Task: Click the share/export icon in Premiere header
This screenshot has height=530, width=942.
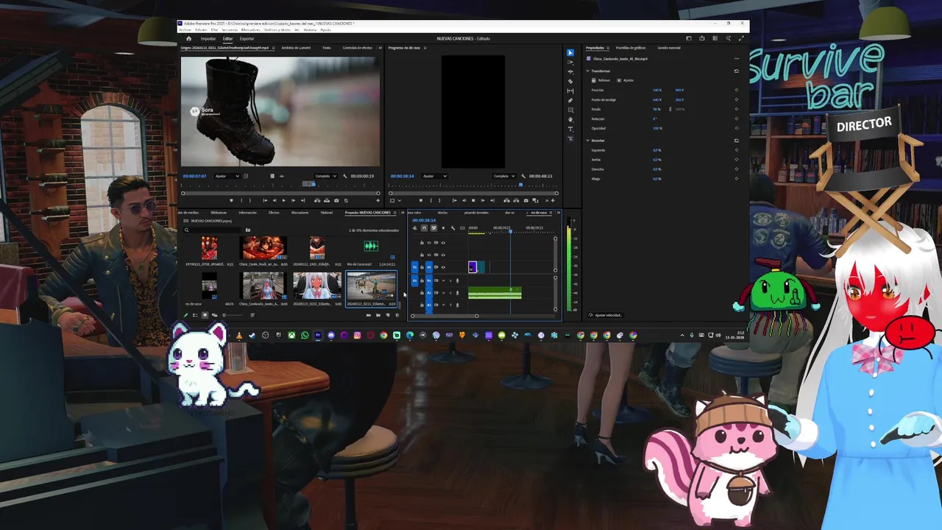Action: coord(702,38)
